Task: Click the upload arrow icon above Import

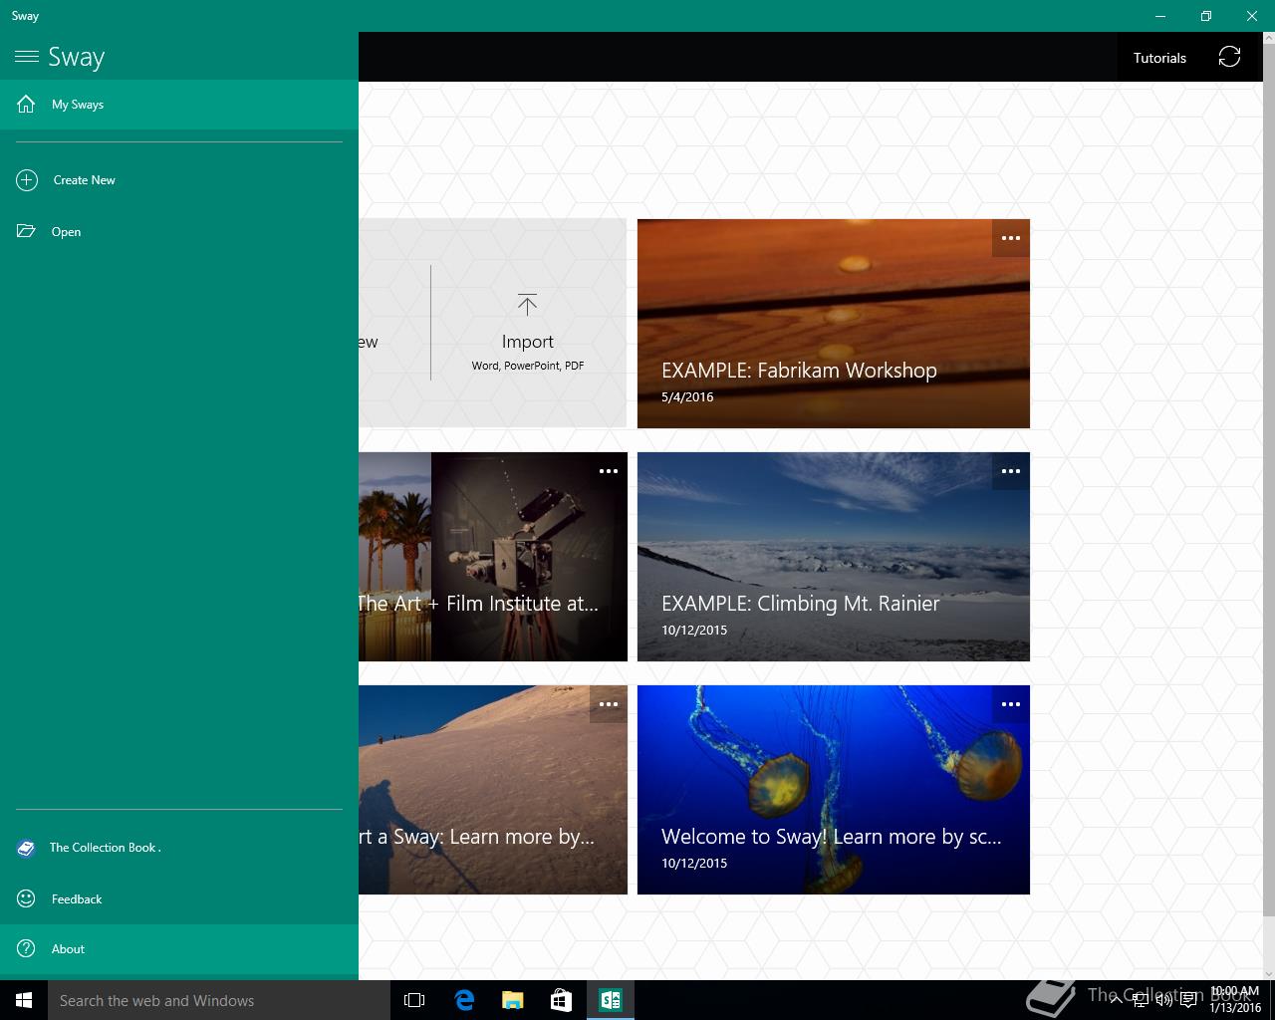Action: click(x=527, y=304)
